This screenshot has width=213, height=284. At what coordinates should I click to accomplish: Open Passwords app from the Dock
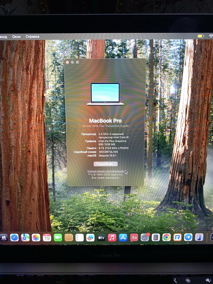pos(4,237)
